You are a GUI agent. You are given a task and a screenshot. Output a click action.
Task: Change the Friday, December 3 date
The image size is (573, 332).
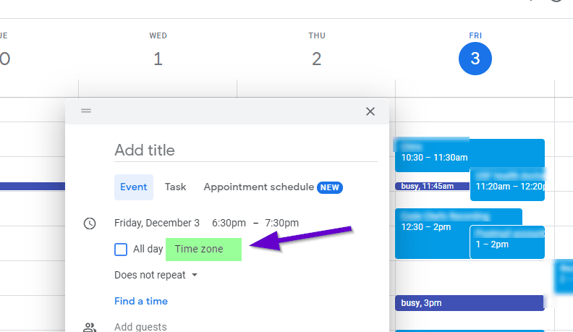pyautogui.click(x=157, y=223)
